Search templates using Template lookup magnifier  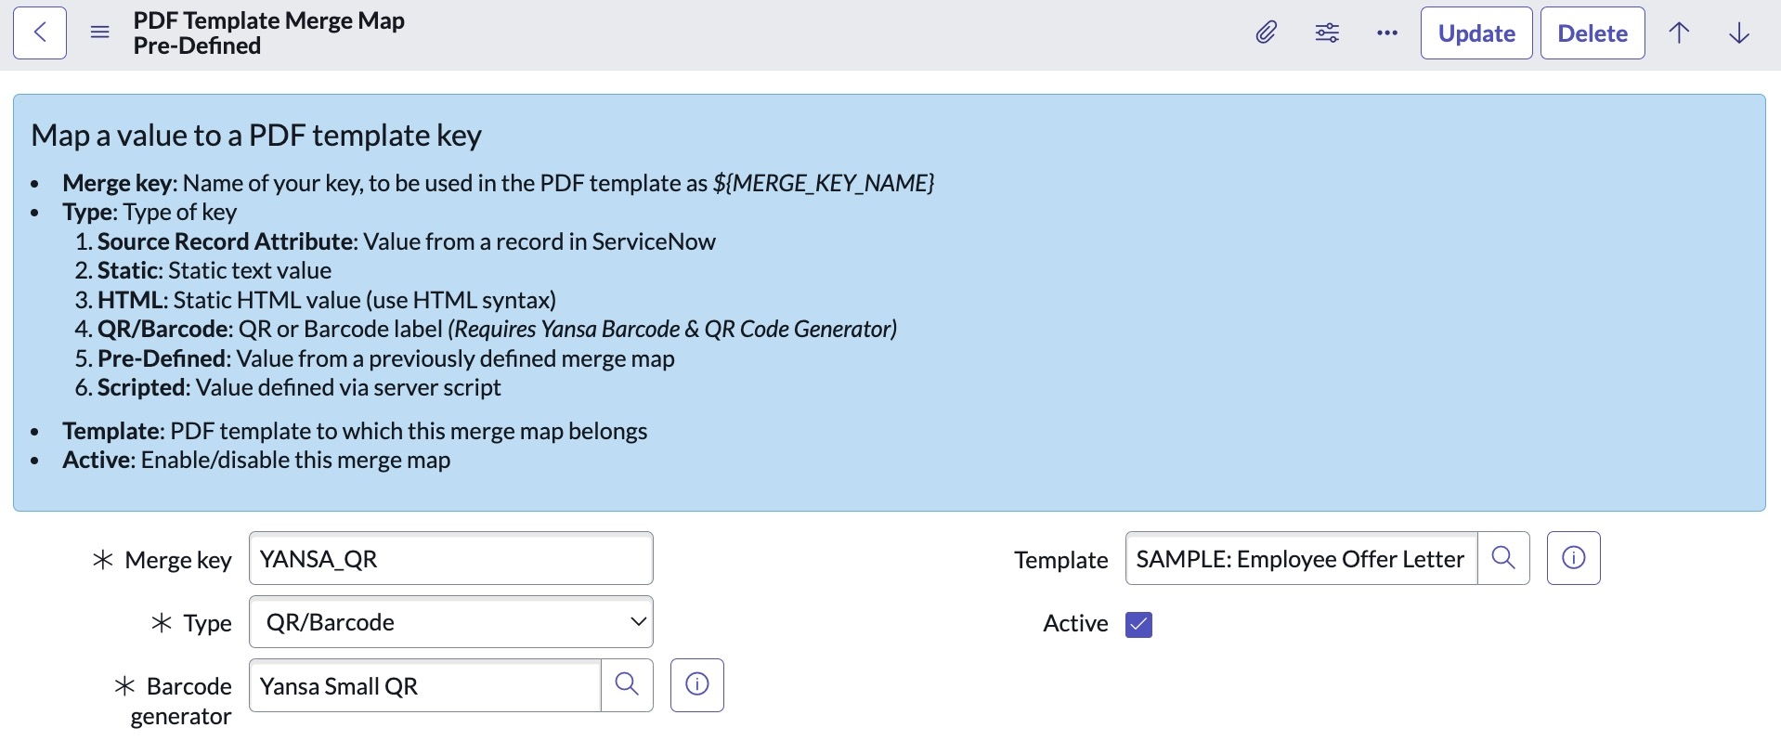1503,558
